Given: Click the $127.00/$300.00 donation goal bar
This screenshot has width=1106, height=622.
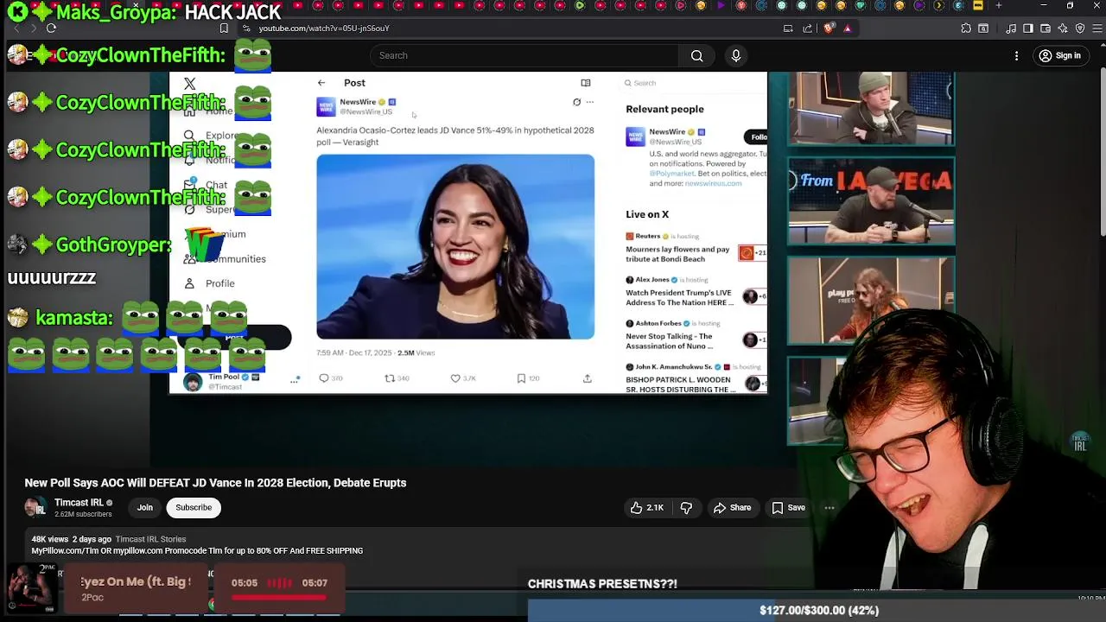Looking at the screenshot, I should (x=819, y=610).
